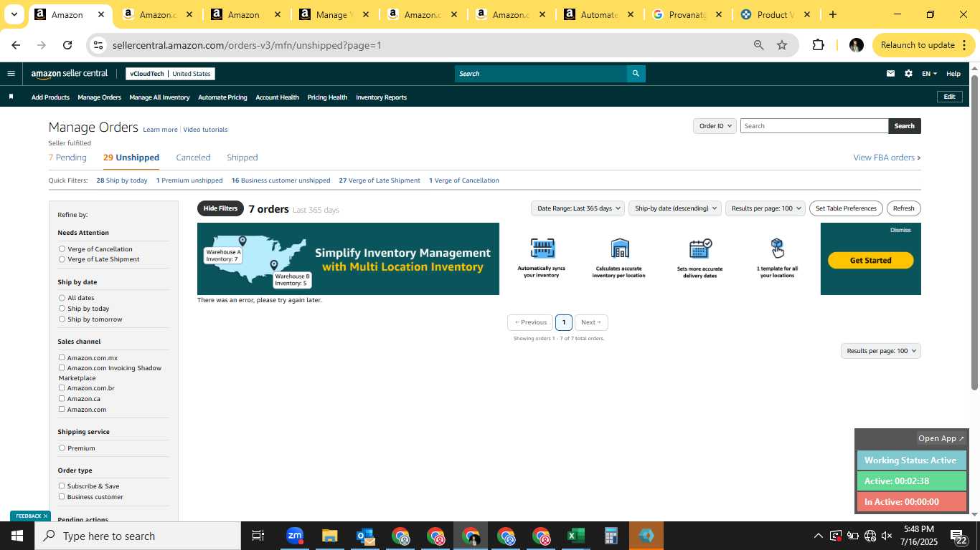This screenshot has height=550, width=980.
Task: Click browser back arrow
Action: click(16, 45)
